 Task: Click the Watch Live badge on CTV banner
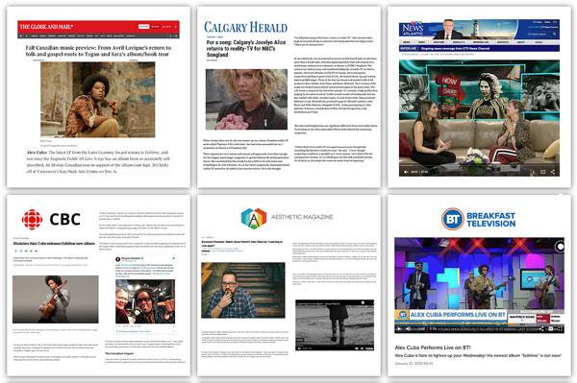click(x=408, y=48)
